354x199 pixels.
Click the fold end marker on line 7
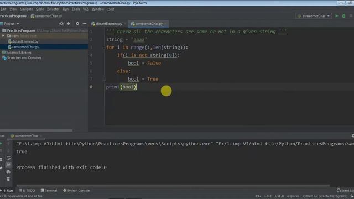104,79
